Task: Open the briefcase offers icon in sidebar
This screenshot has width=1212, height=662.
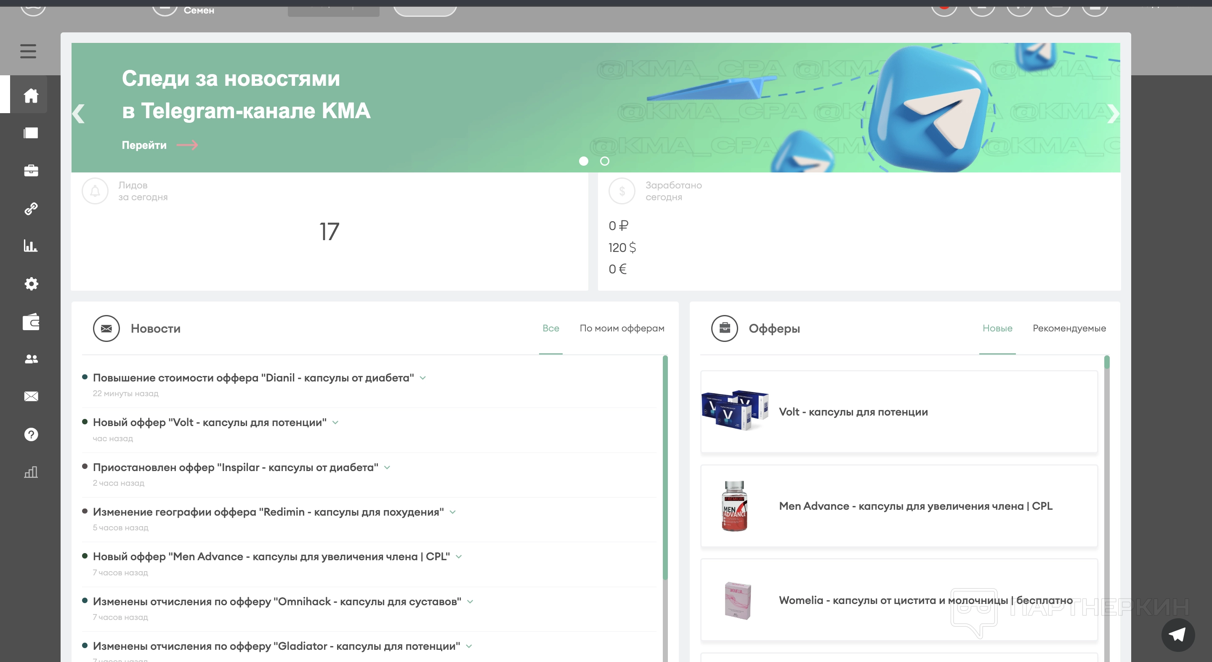Action: point(31,170)
